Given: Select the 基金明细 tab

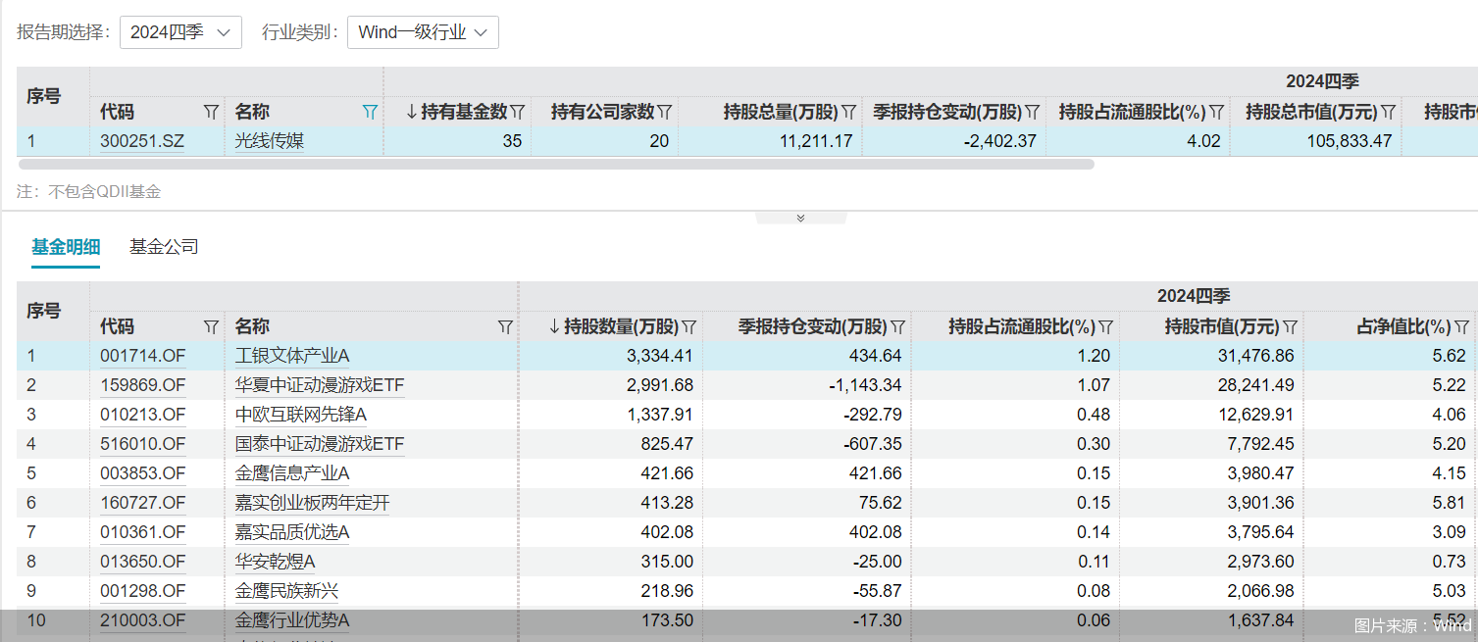Looking at the screenshot, I should tap(66, 247).
